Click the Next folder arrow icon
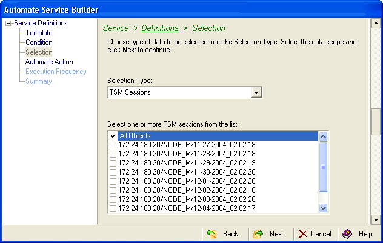Viewport: 383px width, 243px height. 258,234
